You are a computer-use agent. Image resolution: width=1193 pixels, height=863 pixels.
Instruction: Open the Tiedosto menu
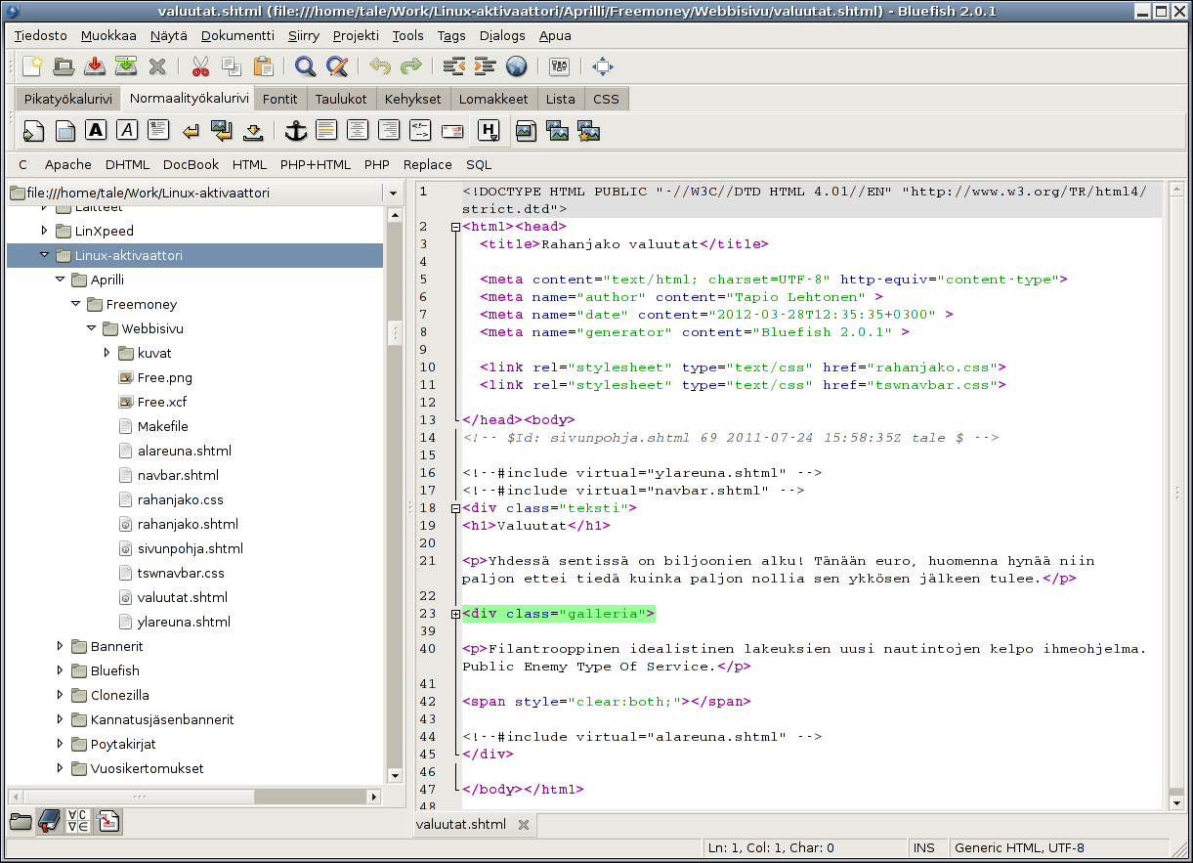(40, 35)
